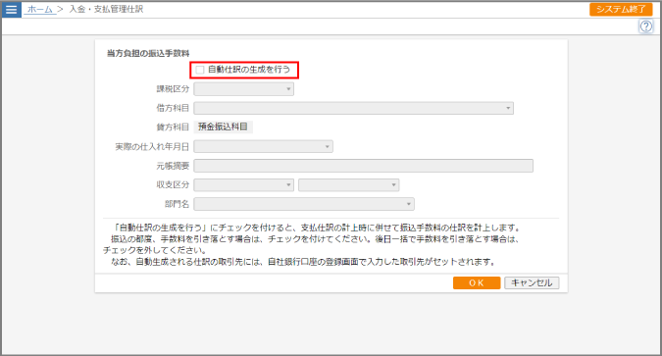Image resolution: width=662 pixels, height=356 pixels.
Task: Open the first 収支区分 dropdown
Action: point(243,185)
